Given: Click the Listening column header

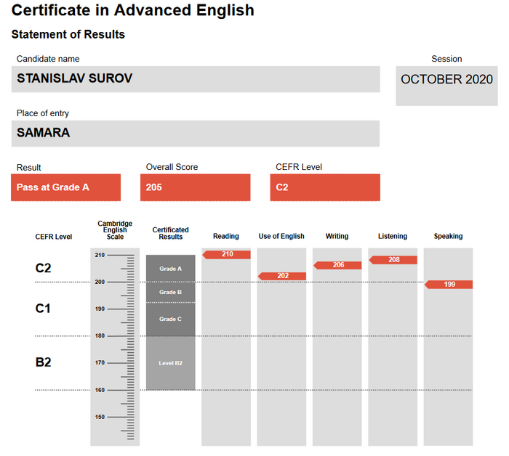Looking at the screenshot, I should pos(393,236).
